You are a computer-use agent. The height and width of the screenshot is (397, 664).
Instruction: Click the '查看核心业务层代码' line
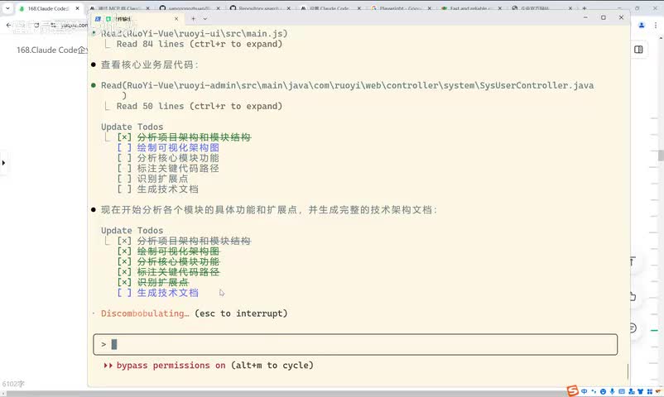tap(150, 65)
